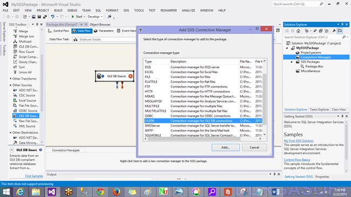This screenshot has width=351, height=197.
Task: Start debugging with the Start button
Action: (x=77, y=17)
